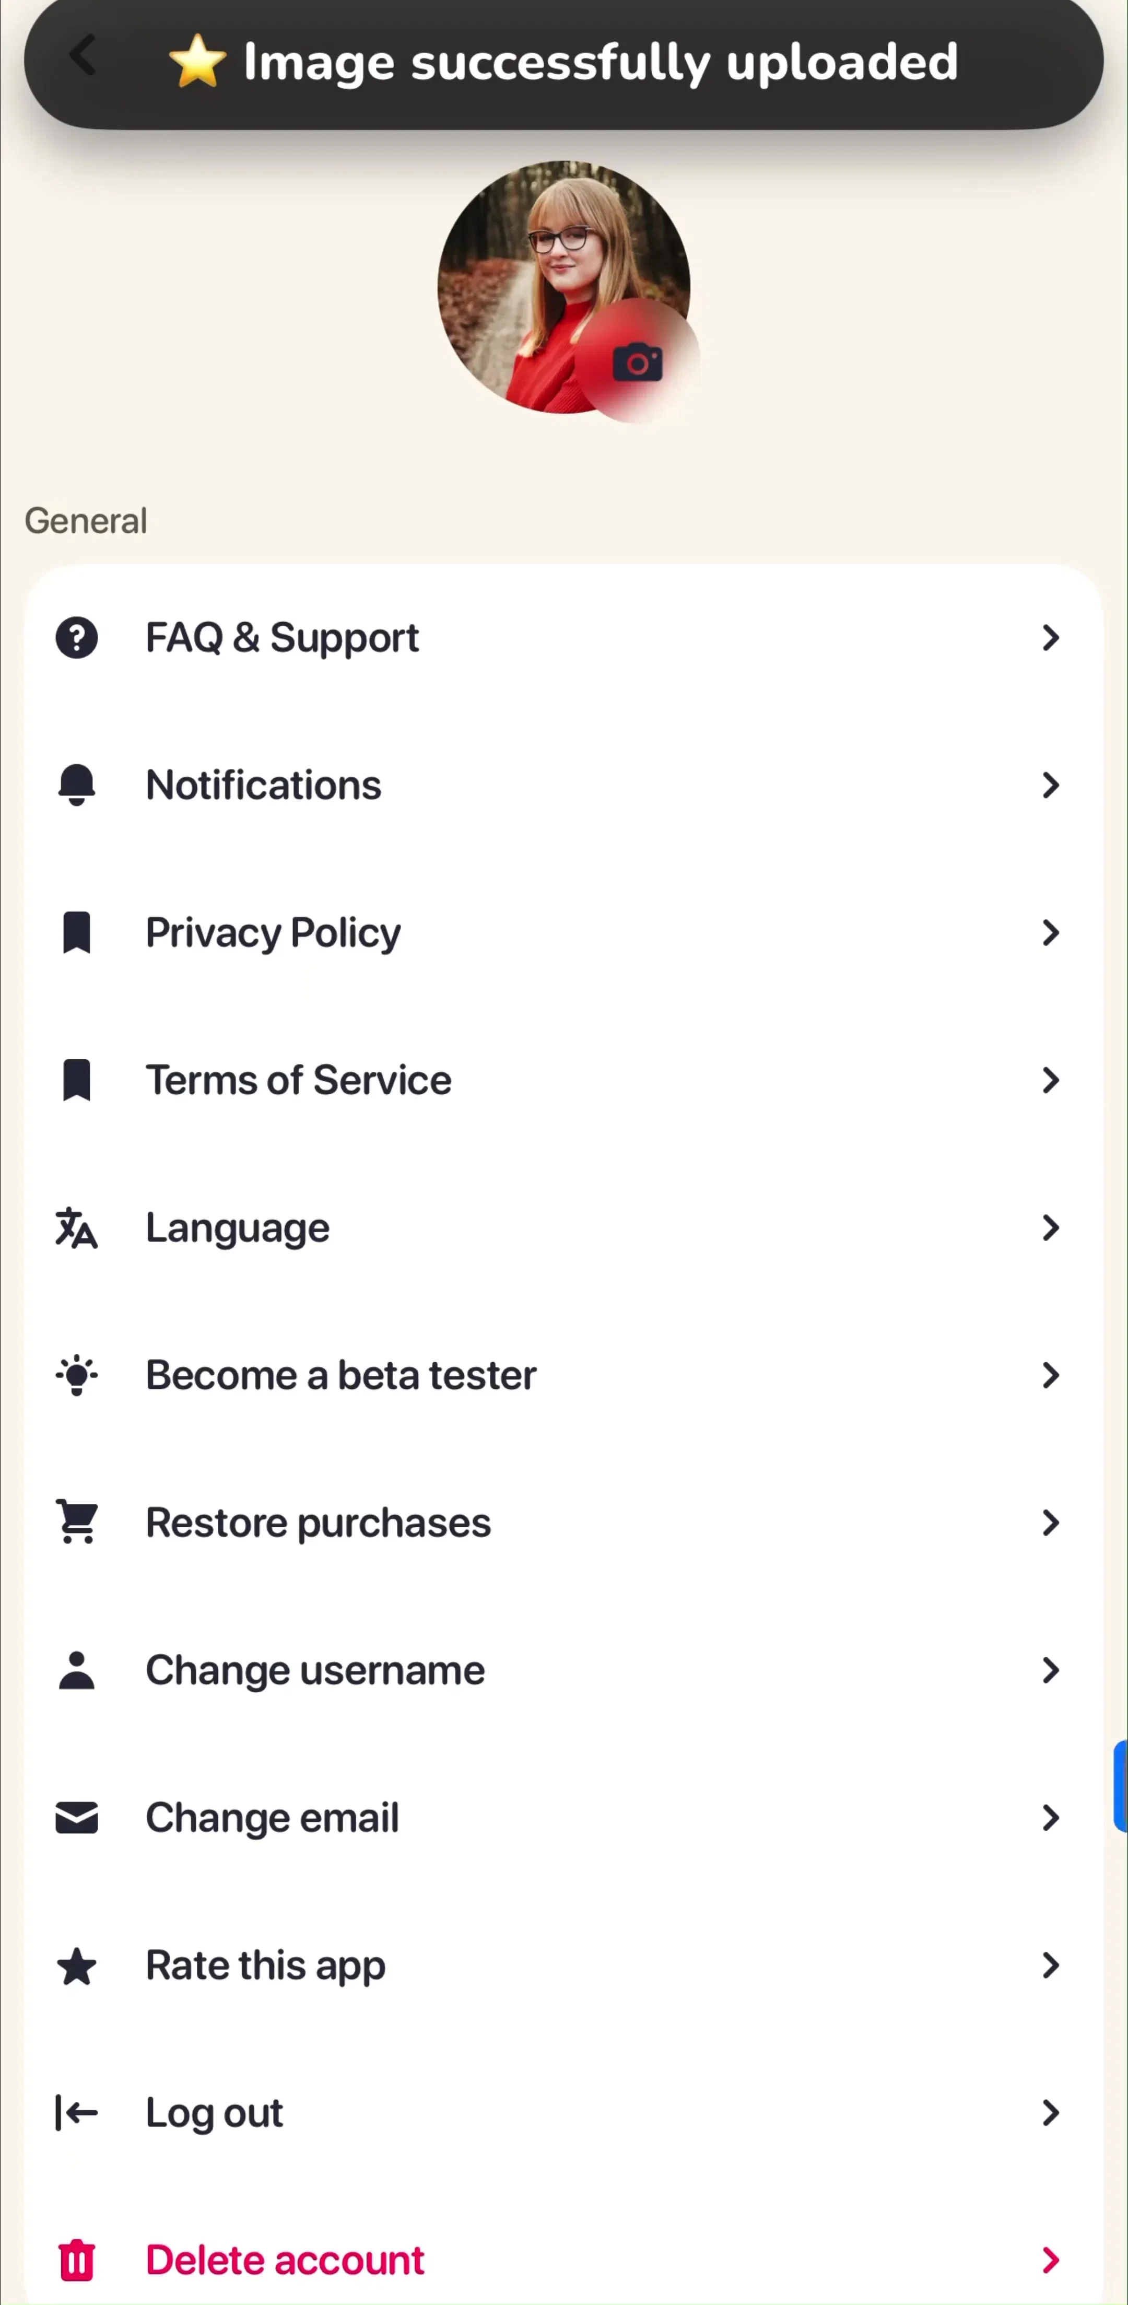Tap the camera icon on profile photo
This screenshot has width=1128, height=2305.
pyautogui.click(x=637, y=361)
